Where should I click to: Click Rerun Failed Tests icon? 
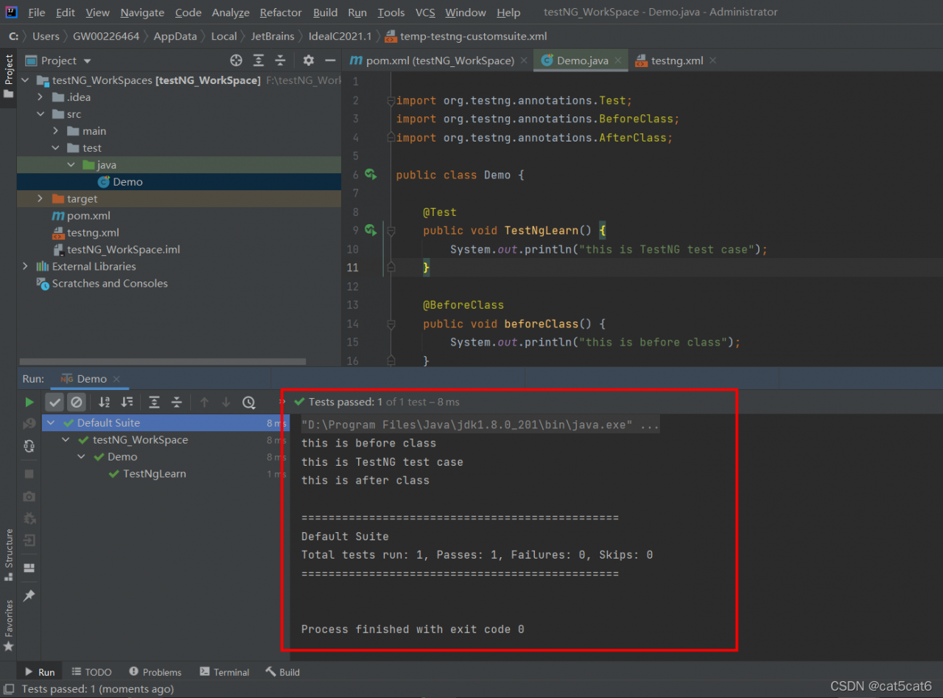(x=29, y=423)
